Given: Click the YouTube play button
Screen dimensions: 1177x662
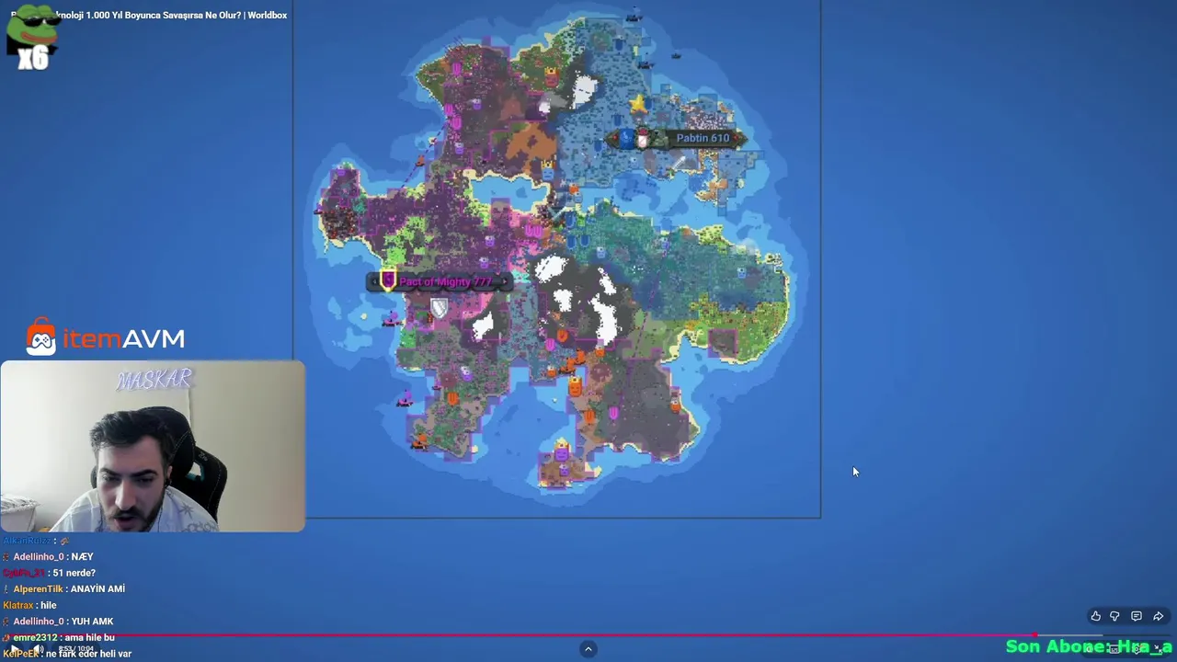Looking at the screenshot, I should pyautogui.click(x=15, y=649).
